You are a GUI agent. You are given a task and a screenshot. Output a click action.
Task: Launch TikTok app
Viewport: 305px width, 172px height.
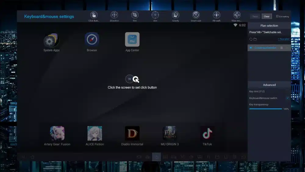coord(207,136)
